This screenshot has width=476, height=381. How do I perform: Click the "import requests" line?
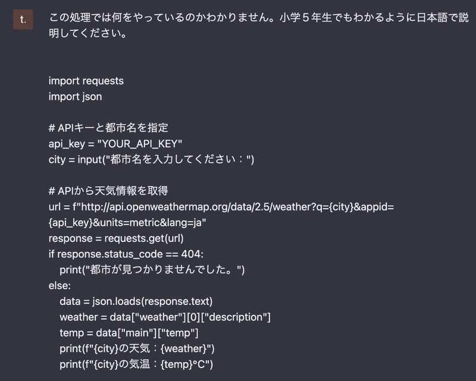click(x=86, y=81)
